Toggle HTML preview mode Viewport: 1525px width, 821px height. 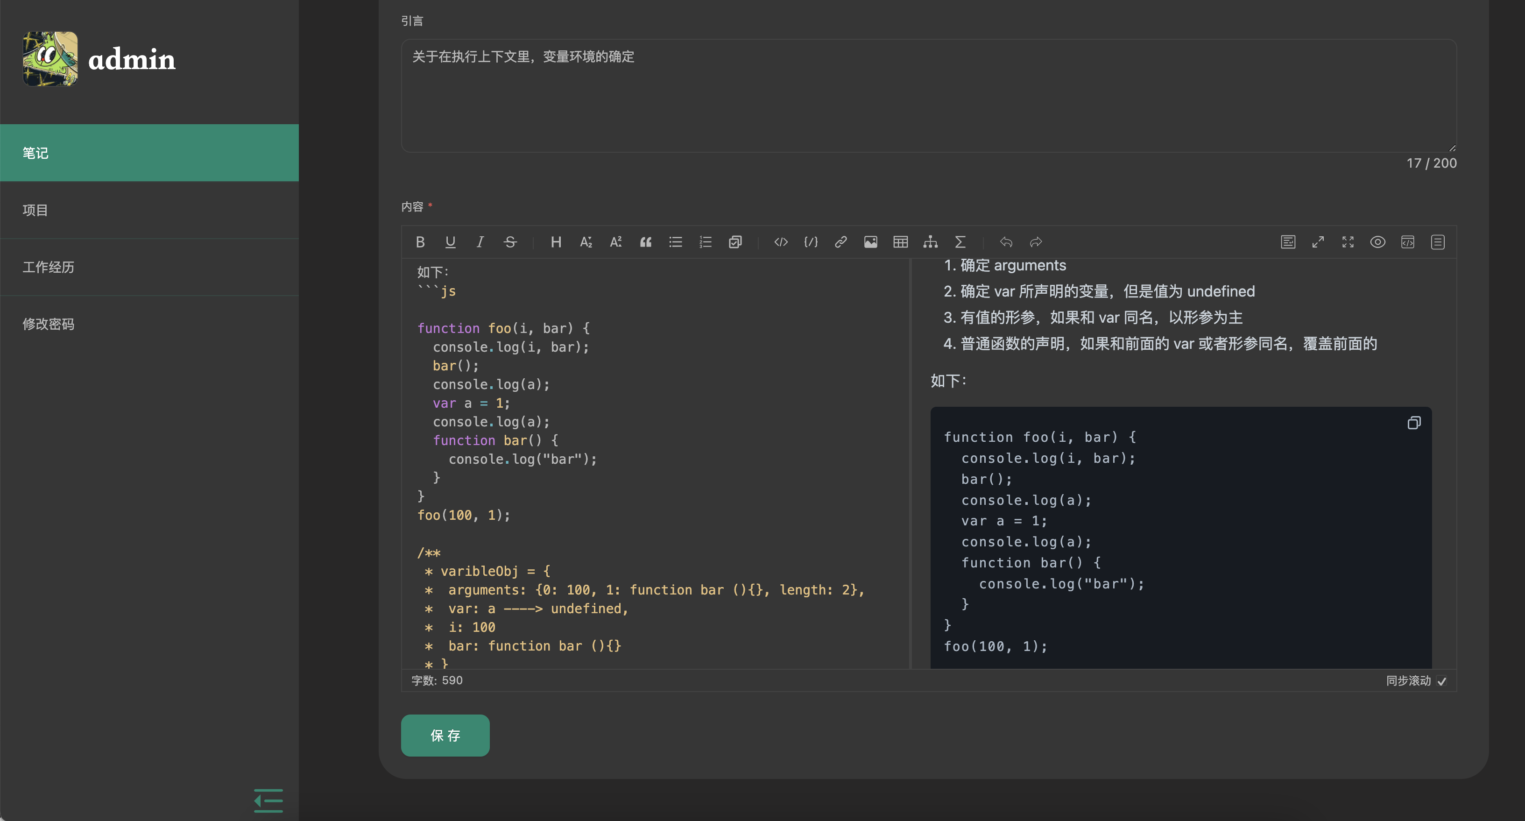[1408, 242]
